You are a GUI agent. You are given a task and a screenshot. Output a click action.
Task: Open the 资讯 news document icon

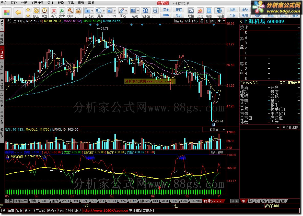(155, 12)
